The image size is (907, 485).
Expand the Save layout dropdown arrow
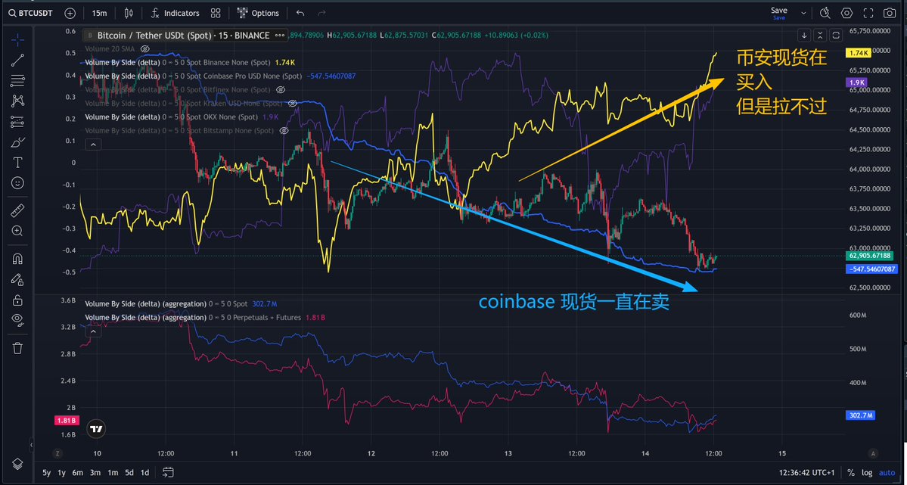(803, 13)
